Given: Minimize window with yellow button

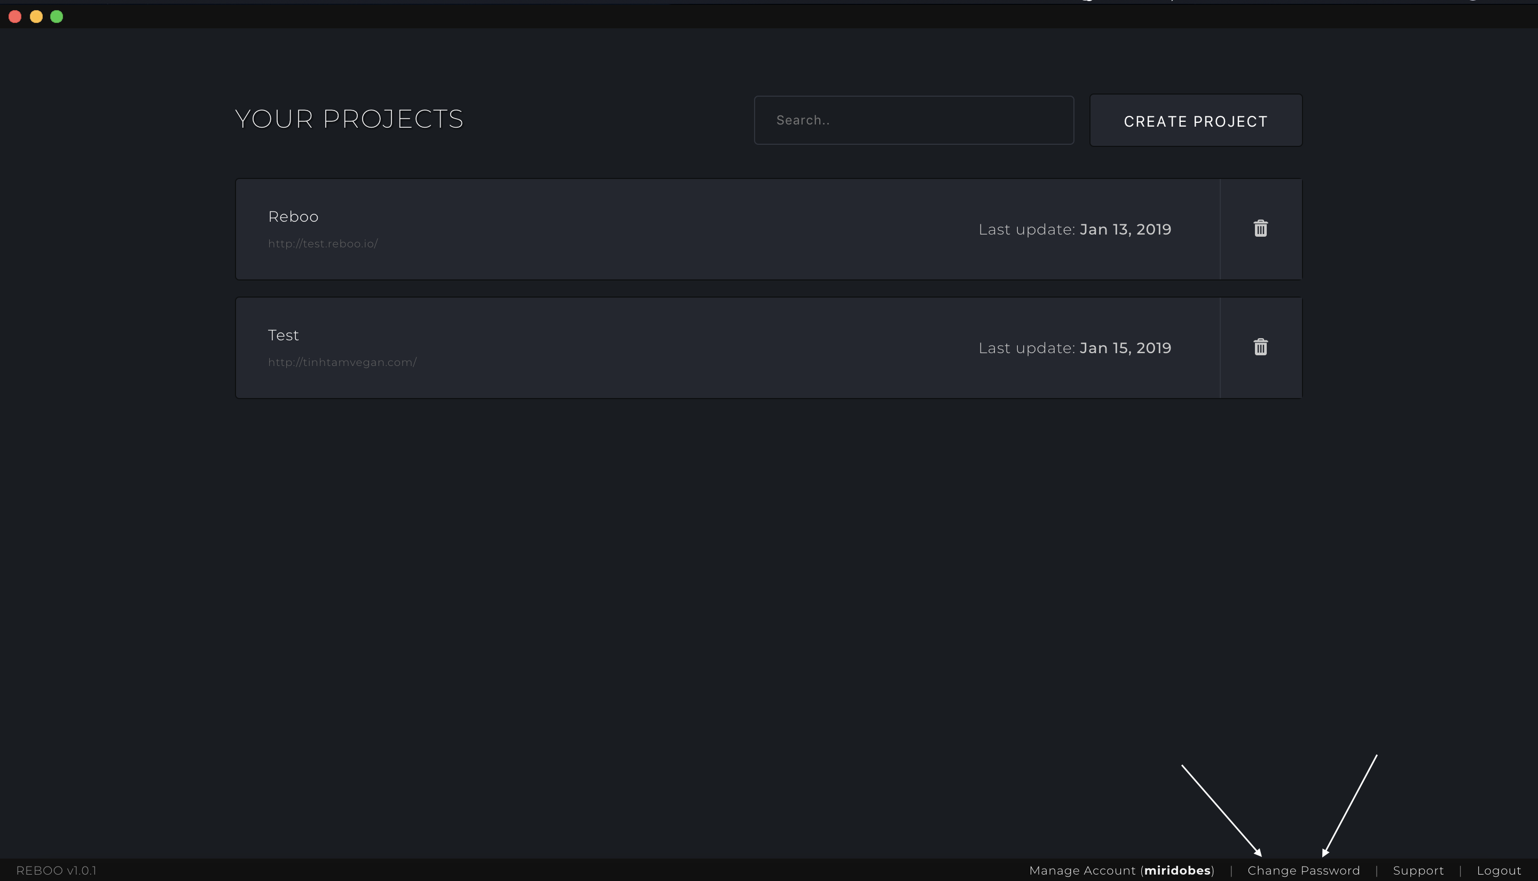Looking at the screenshot, I should point(36,17).
